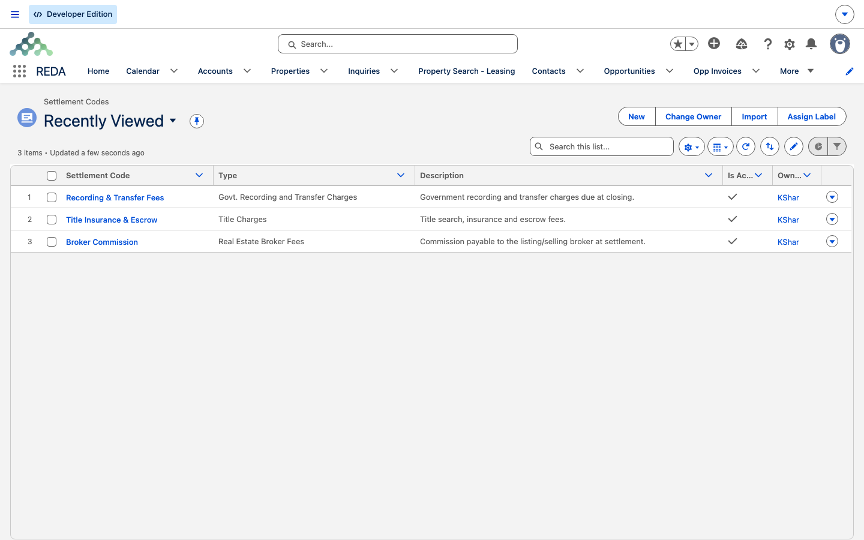Open the Property Search - Leasing tab
Viewport: 864px width, 540px height.
(x=467, y=71)
